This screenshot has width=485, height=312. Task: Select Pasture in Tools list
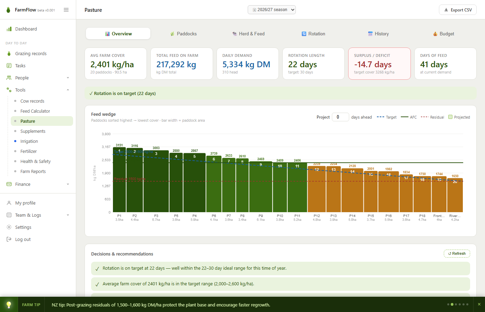click(42, 121)
